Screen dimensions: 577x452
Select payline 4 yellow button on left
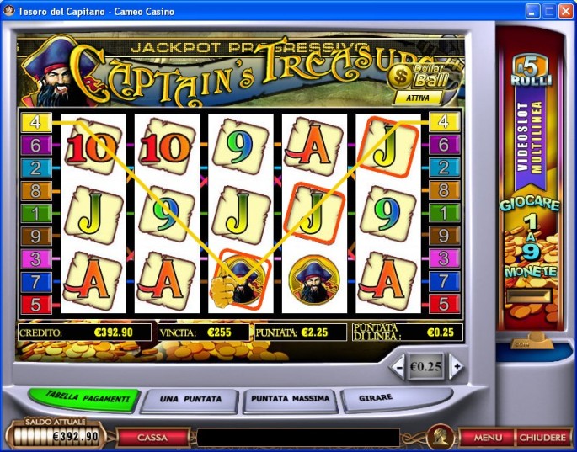coord(36,122)
